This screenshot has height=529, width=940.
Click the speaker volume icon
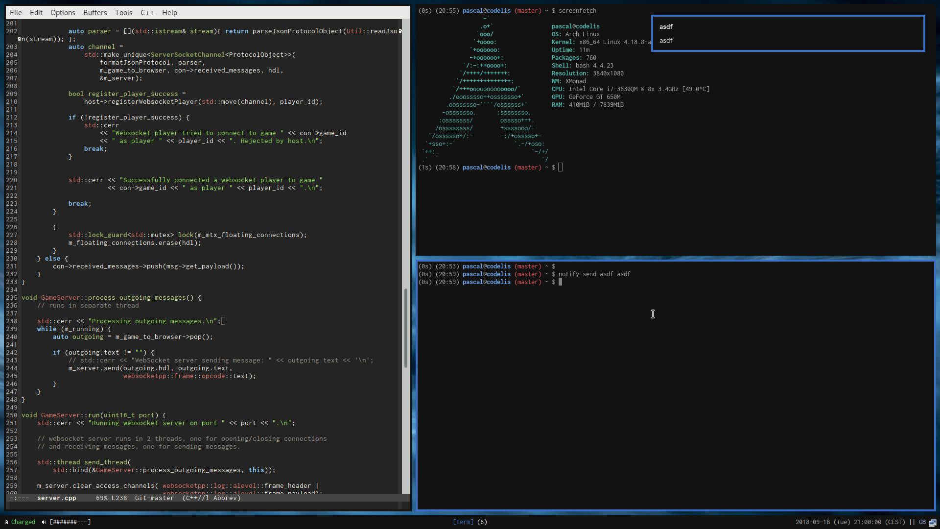click(44, 522)
